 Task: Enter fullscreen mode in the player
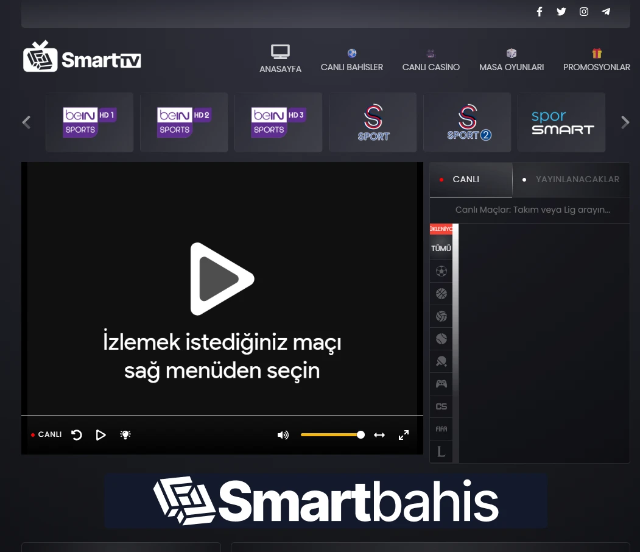[404, 435]
